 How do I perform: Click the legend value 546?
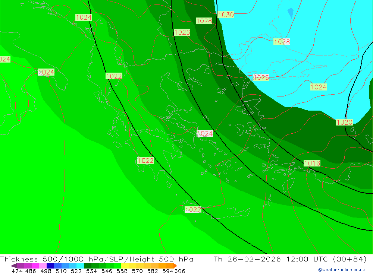tap(107, 271)
